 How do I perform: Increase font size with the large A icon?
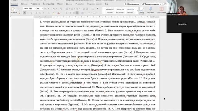(x=45, y=9)
